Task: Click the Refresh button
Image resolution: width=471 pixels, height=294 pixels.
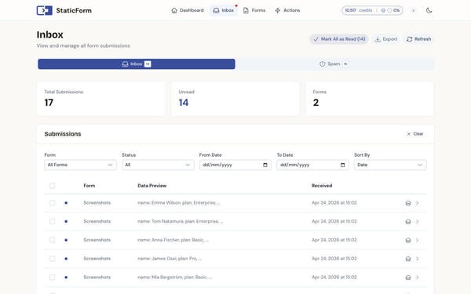Action: [418, 39]
